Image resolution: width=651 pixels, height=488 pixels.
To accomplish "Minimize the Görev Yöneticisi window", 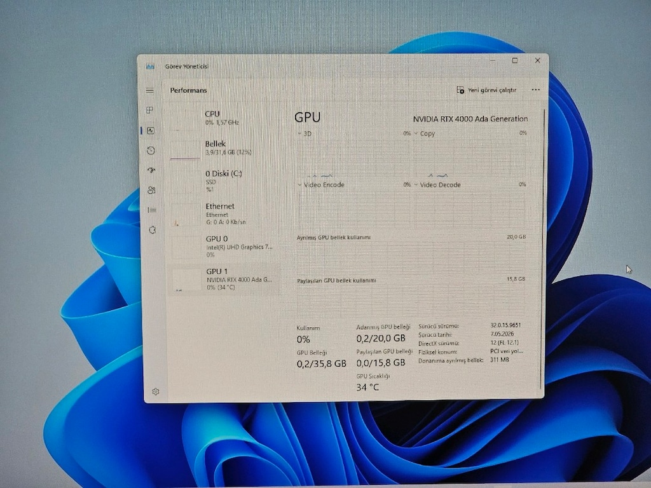I will [493, 60].
